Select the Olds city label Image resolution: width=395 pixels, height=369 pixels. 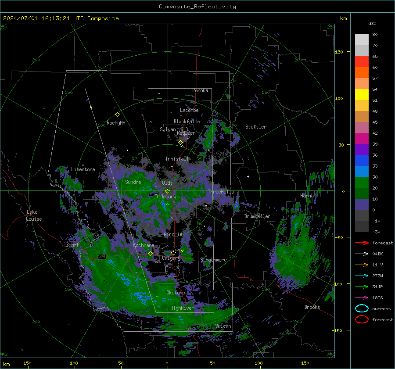point(167,183)
